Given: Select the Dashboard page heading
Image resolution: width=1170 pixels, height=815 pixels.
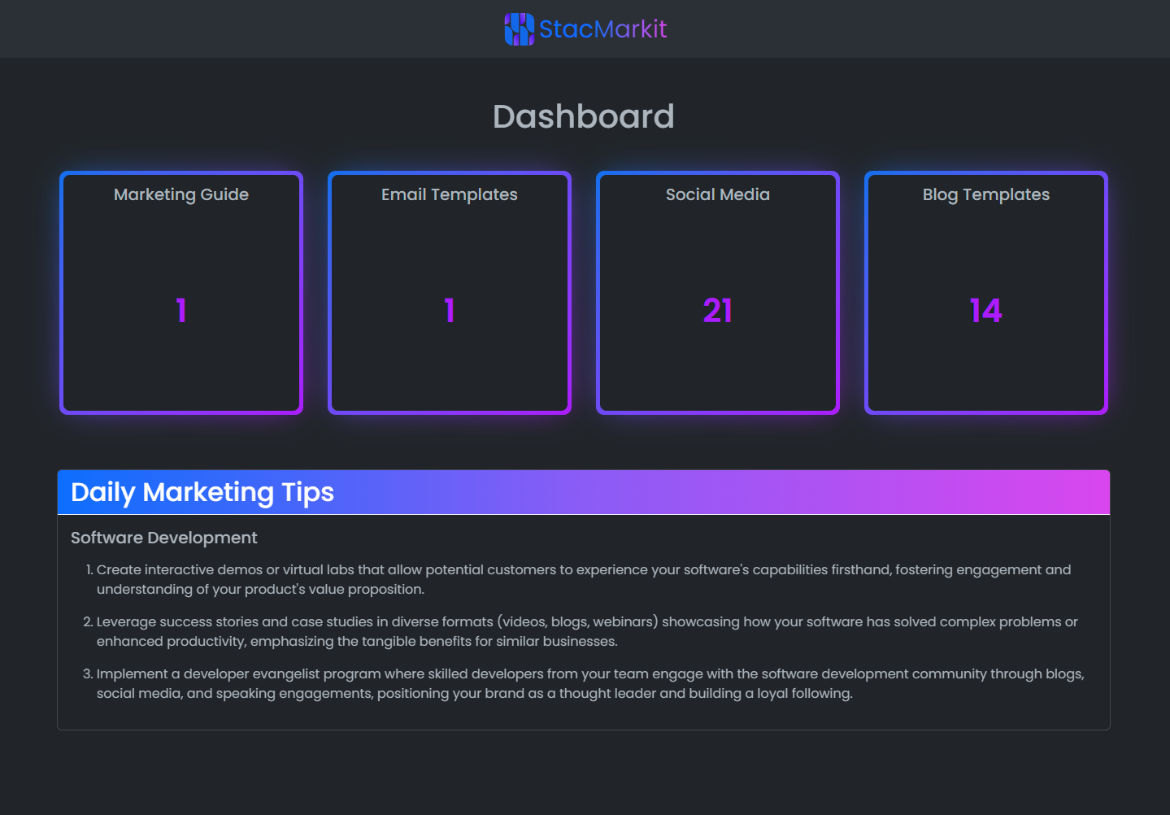Looking at the screenshot, I should 584,116.
